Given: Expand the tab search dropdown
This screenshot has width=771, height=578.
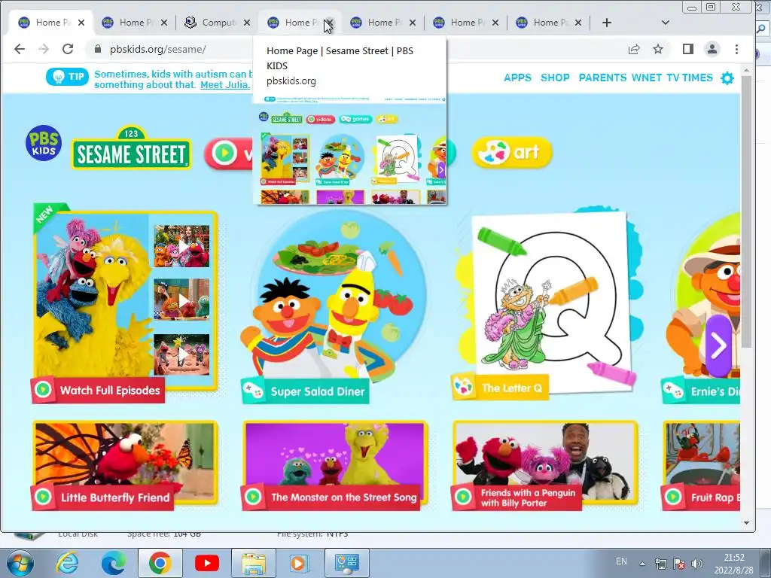Looking at the screenshot, I should 666,23.
